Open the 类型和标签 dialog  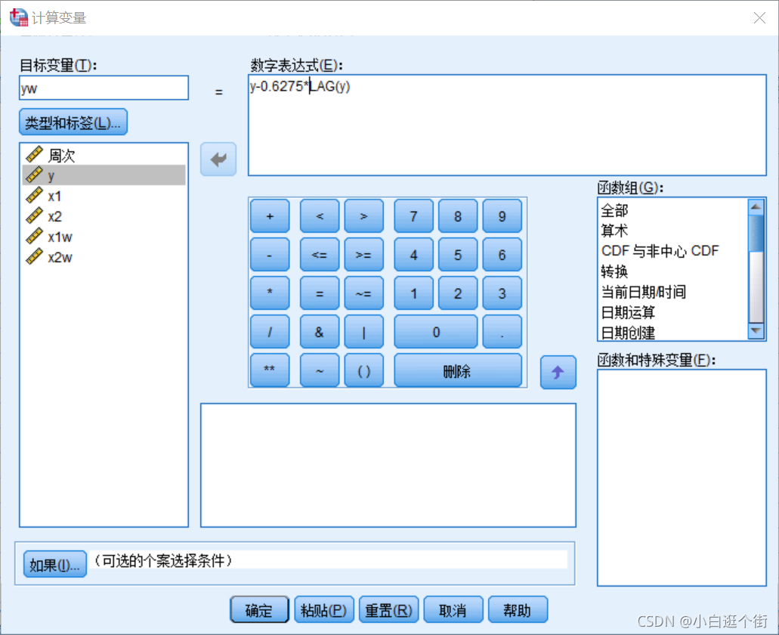pyautogui.click(x=73, y=122)
